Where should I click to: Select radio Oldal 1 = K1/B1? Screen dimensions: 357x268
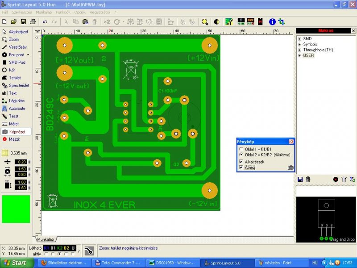[241, 149]
